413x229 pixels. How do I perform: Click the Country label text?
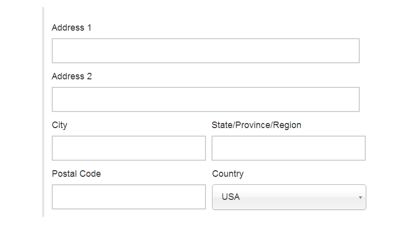click(228, 174)
